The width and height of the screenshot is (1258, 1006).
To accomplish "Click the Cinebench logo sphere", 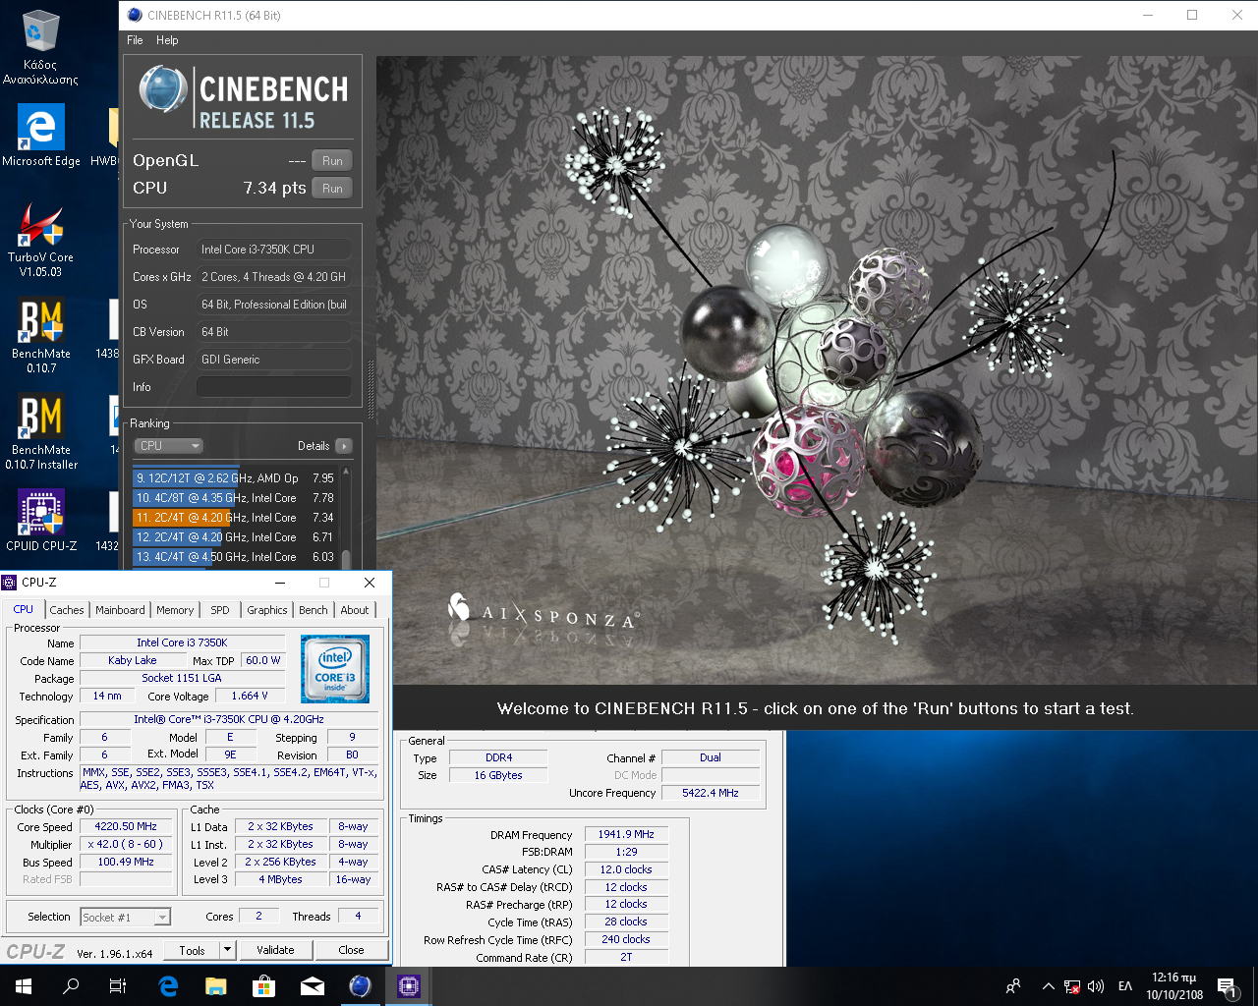I will point(163,90).
